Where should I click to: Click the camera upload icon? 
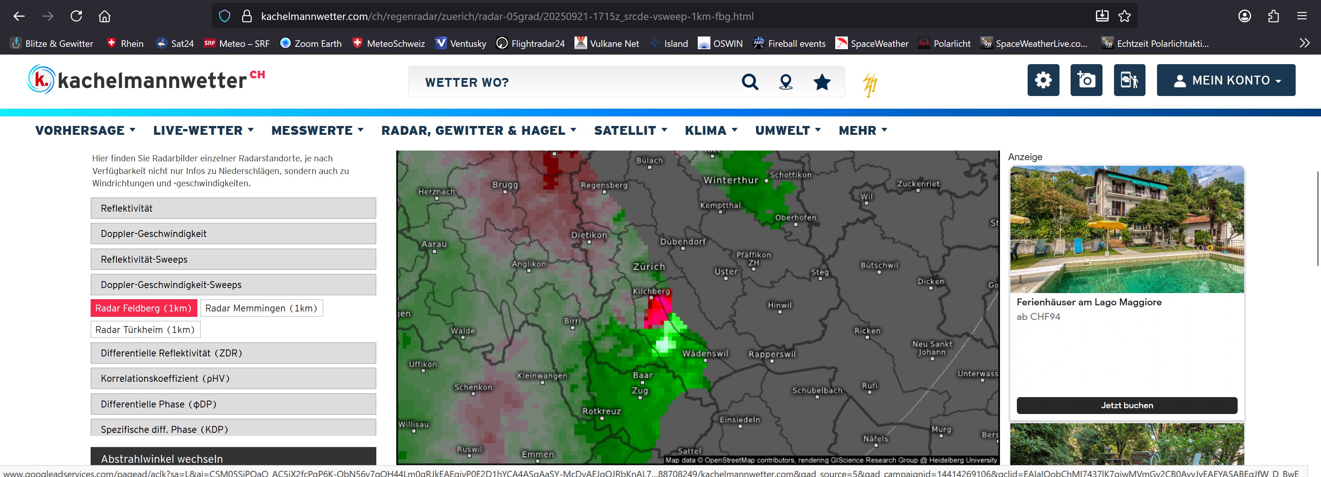1086,80
